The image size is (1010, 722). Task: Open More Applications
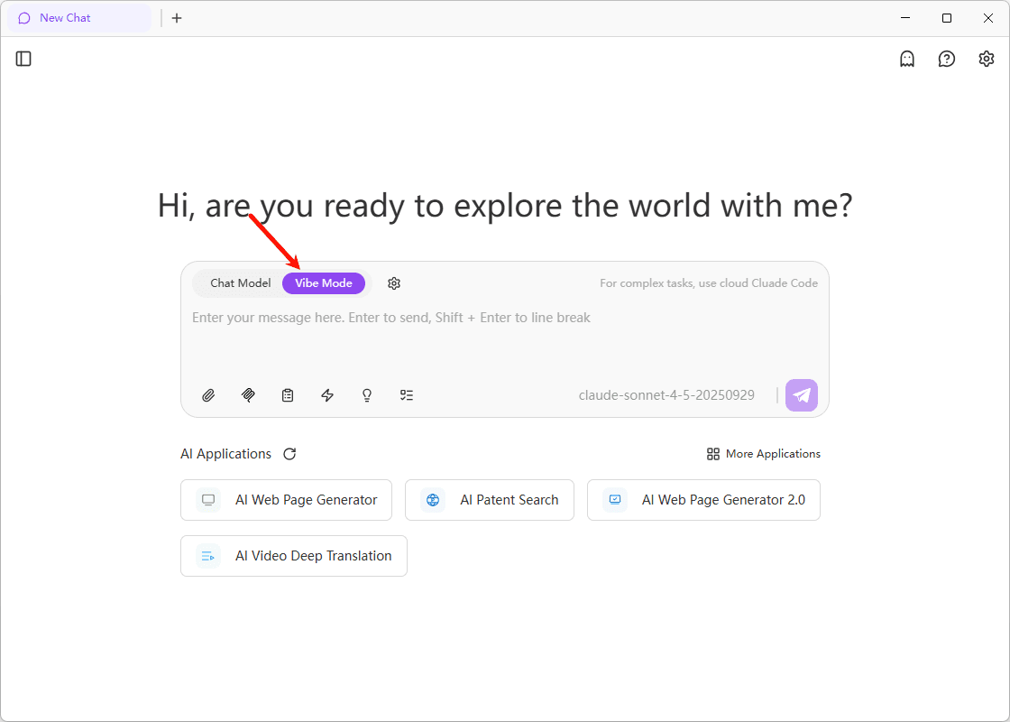click(x=764, y=454)
